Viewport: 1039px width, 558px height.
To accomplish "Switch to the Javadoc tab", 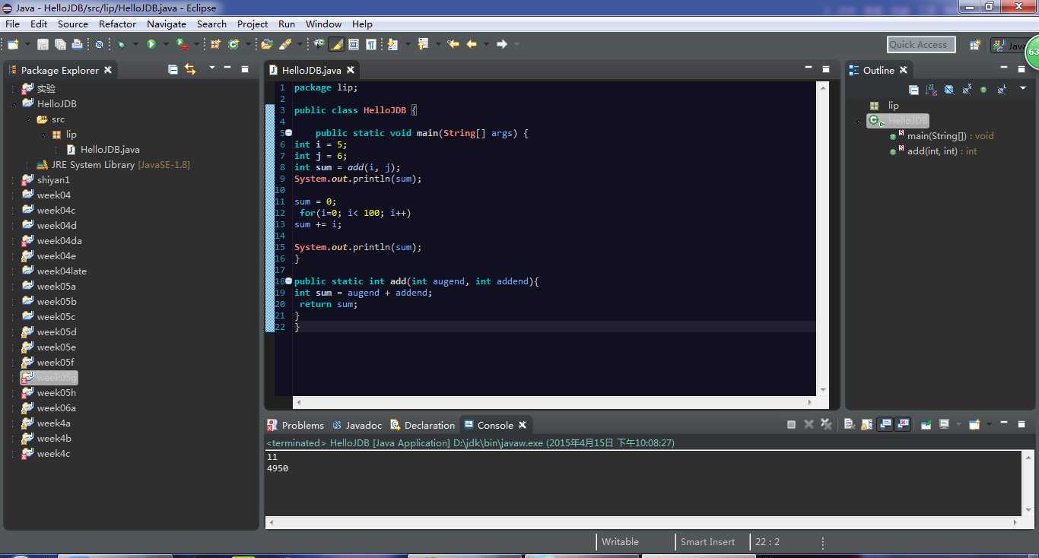I will (x=357, y=425).
